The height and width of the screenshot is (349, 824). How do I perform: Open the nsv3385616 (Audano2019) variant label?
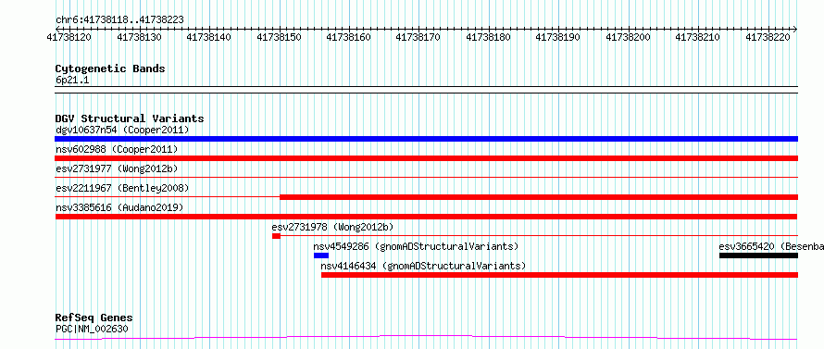(119, 207)
